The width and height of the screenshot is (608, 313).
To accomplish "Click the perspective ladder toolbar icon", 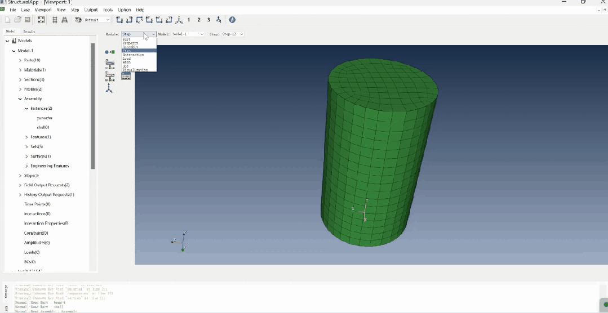I will [x=64, y=20].
